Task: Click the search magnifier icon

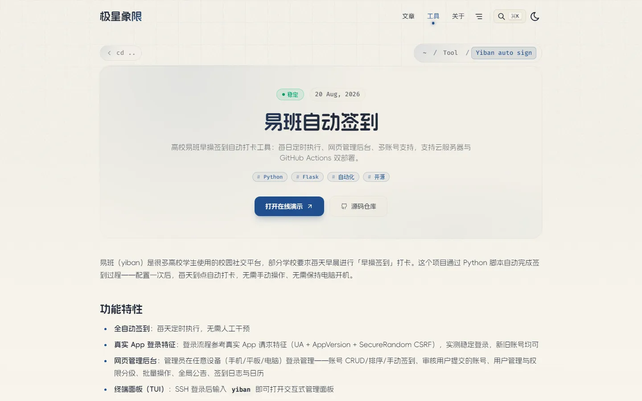Action: 501,16
